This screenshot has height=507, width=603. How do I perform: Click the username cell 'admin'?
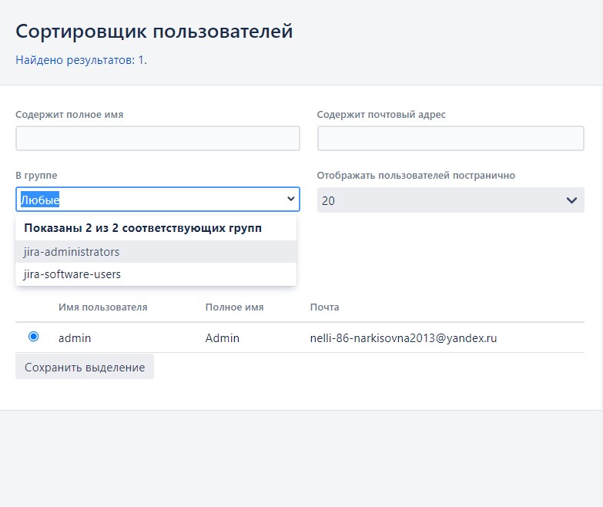[75, 338]
